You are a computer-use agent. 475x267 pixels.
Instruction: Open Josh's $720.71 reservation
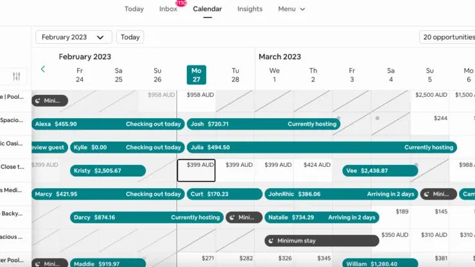264,124
